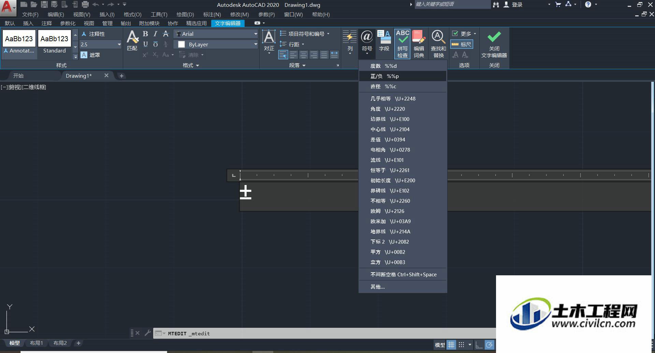This screenshot has width=655, height=353.
Task: Open Edit Dictionaries (编辑词典)
Action: click(x=419, y=44)
